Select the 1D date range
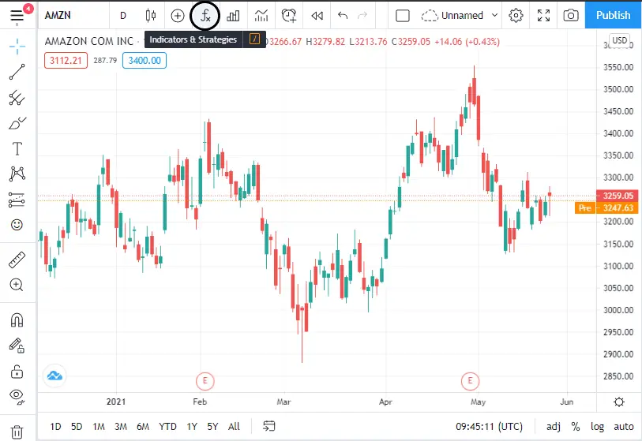Image resolution: width=642 pixels, height=441 pixels. point(56,427)
